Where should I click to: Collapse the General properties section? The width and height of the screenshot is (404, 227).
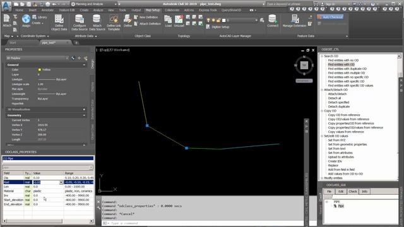coord(84,65)
